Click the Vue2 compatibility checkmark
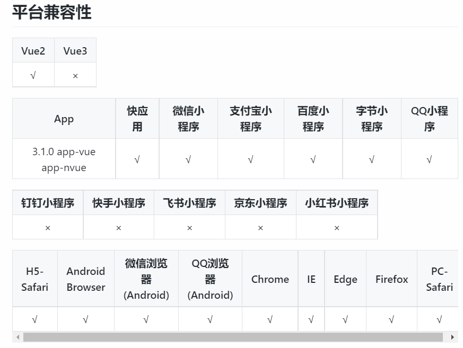This screenshot has width=463, height=348. [33, 75]
